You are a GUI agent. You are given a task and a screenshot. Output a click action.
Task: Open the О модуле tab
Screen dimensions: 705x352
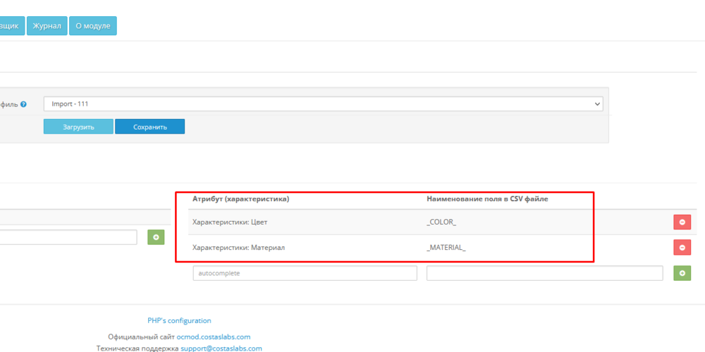[92, 26]
